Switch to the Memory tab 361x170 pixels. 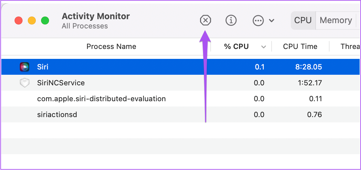pos(335,21)
